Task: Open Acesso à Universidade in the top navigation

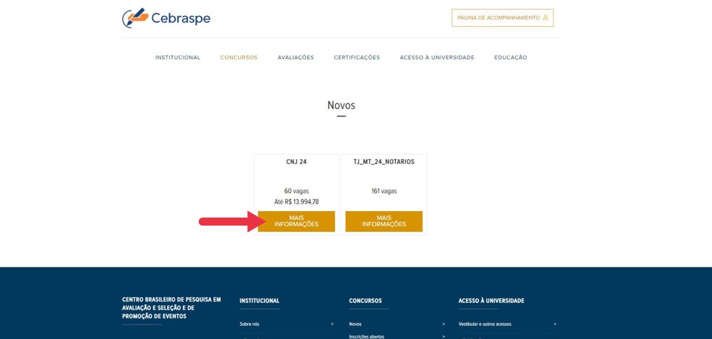Action: point(437,58)
